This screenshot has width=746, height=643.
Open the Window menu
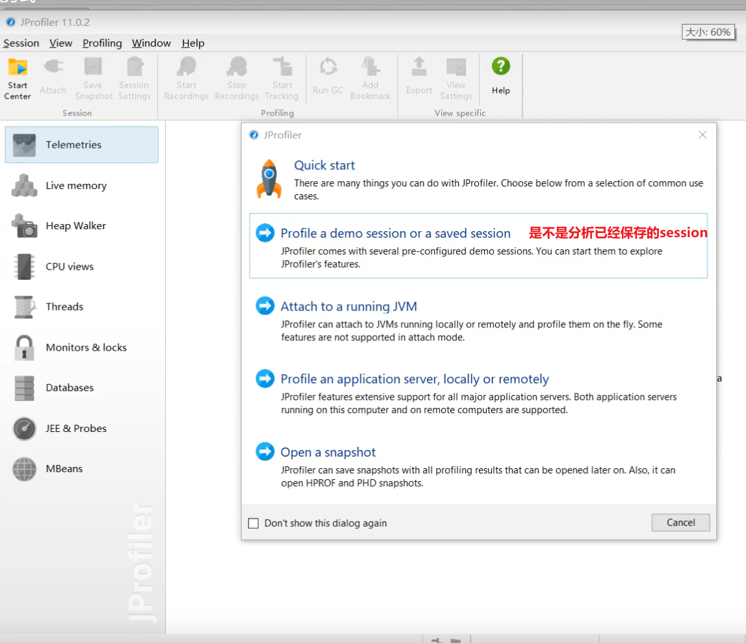[x=151, y=44]
